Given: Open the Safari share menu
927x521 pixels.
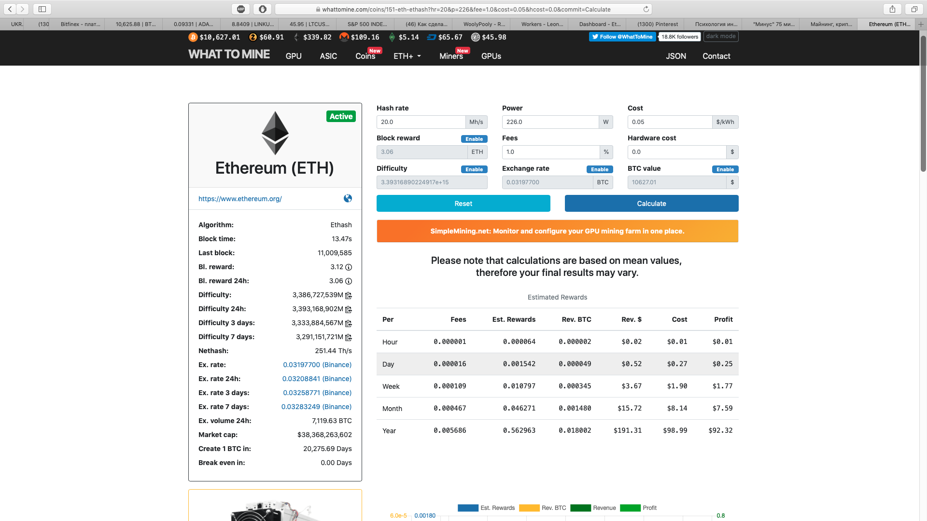Looking at the screenshot, I should 892,9.
